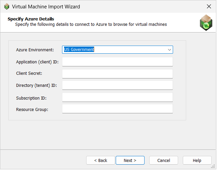This screenshot has height=170, width=217.
Task: Click the Resource Group label
Action: 32,109
